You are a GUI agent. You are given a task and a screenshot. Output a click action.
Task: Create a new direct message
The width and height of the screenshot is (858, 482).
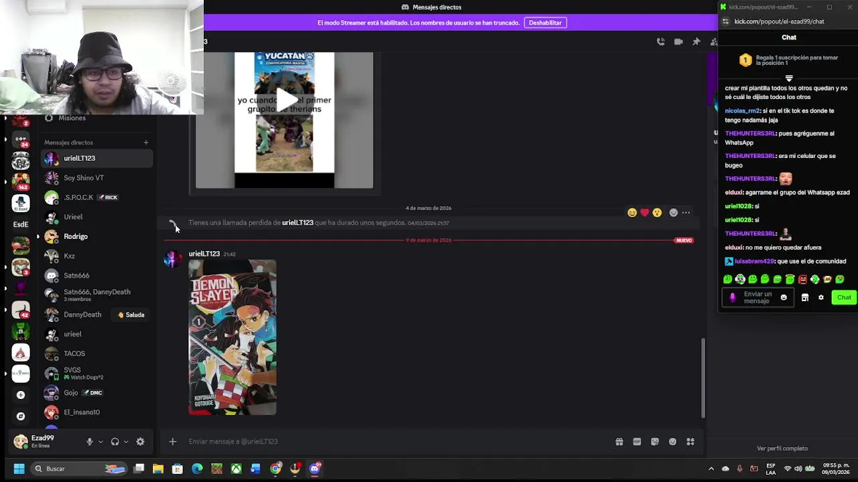point(145,143)
